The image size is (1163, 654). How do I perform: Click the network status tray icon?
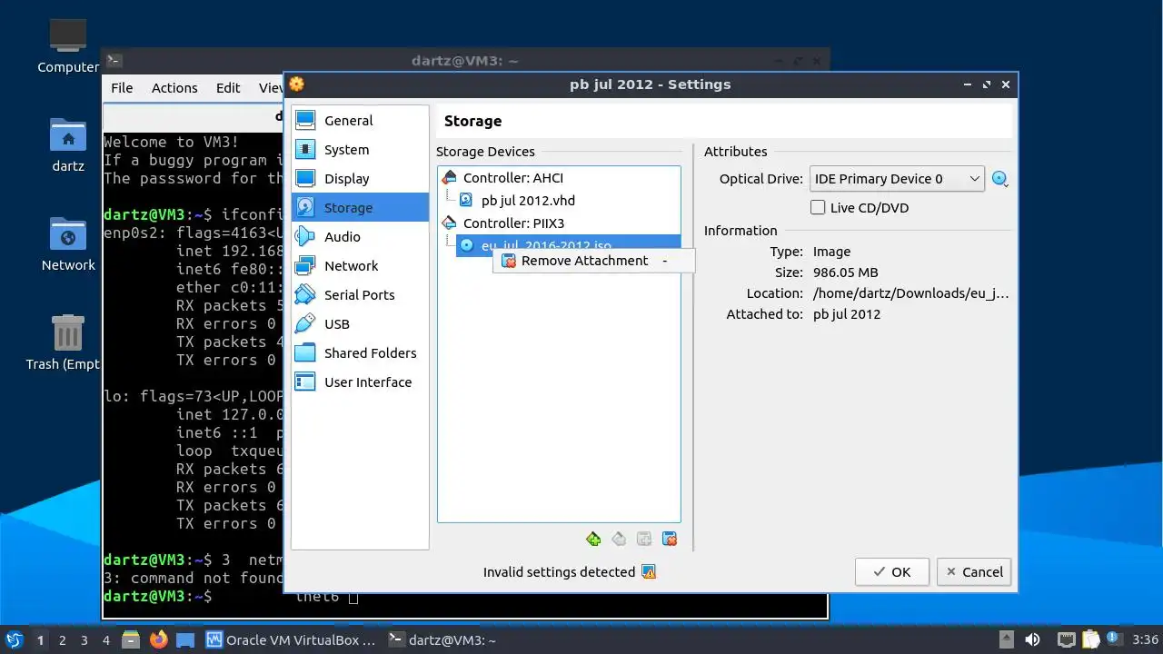[x=1067, y=639]
